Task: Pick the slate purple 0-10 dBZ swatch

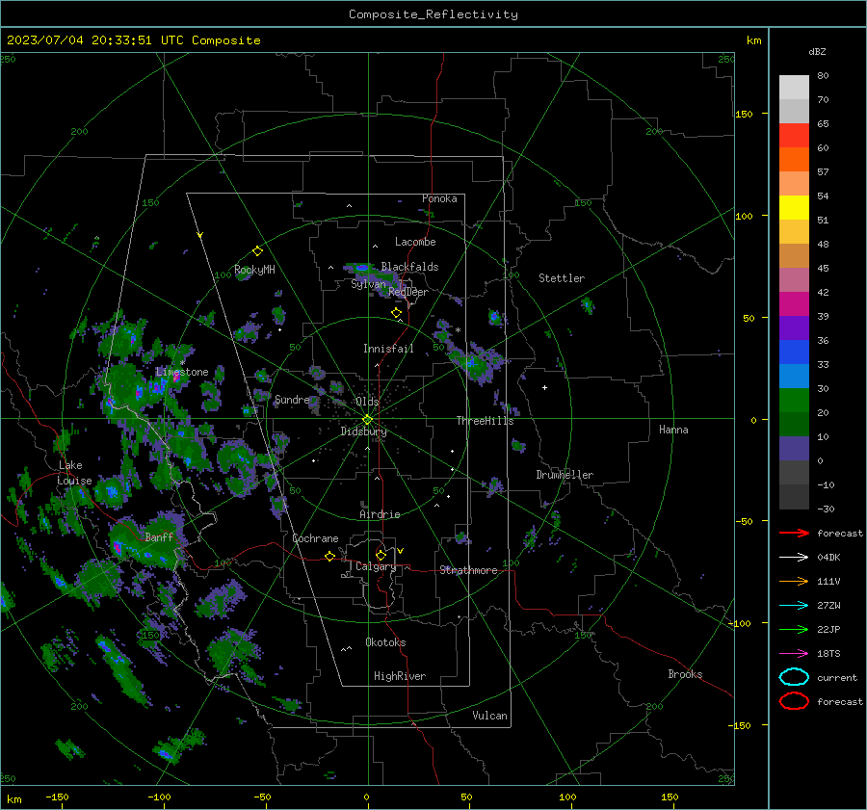Action: pos(794,448)
